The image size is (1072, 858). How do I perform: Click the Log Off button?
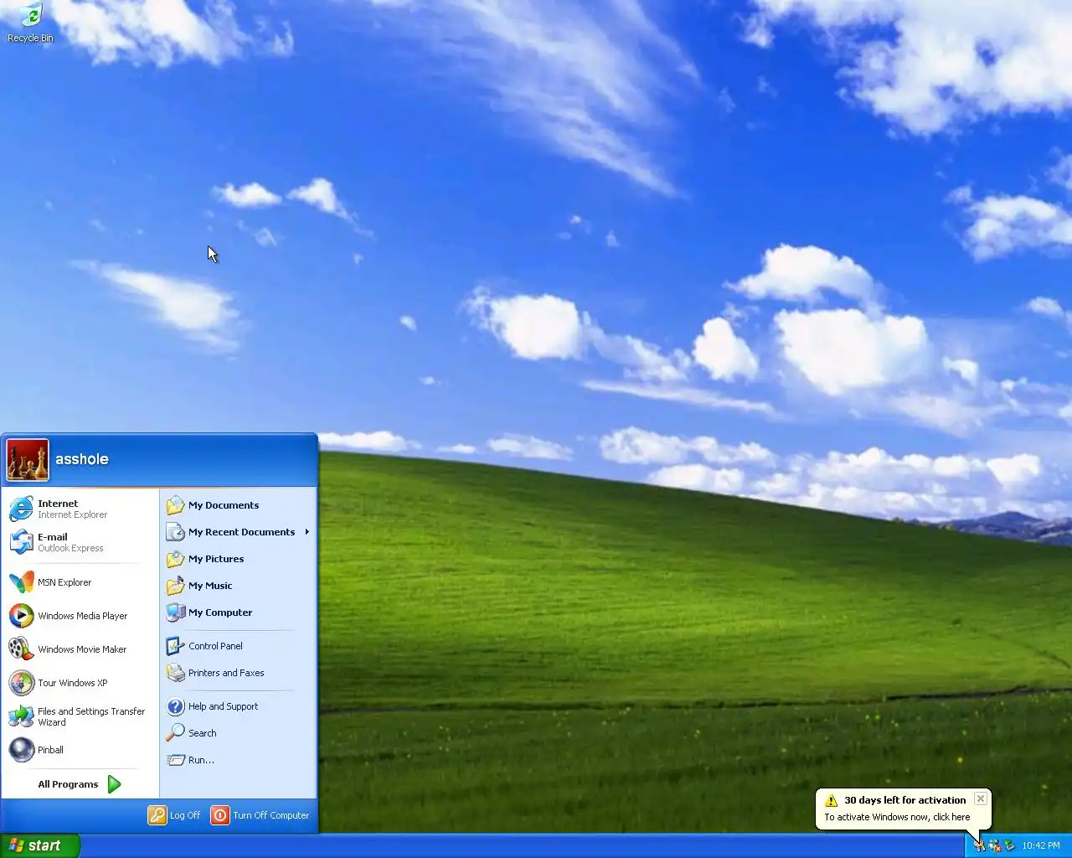(x=174, y=815)
